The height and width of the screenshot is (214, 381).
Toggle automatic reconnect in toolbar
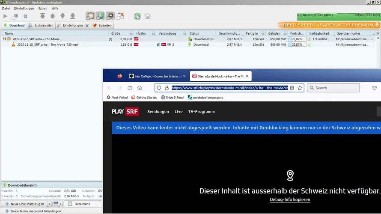(x=100, y=16)
